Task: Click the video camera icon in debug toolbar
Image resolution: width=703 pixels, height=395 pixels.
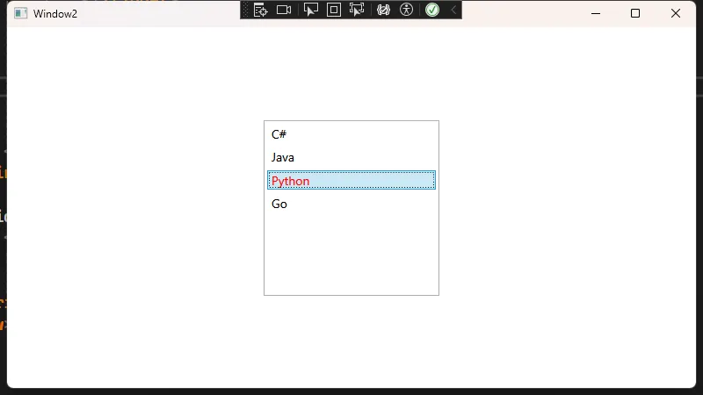Action: pos(284,10)
